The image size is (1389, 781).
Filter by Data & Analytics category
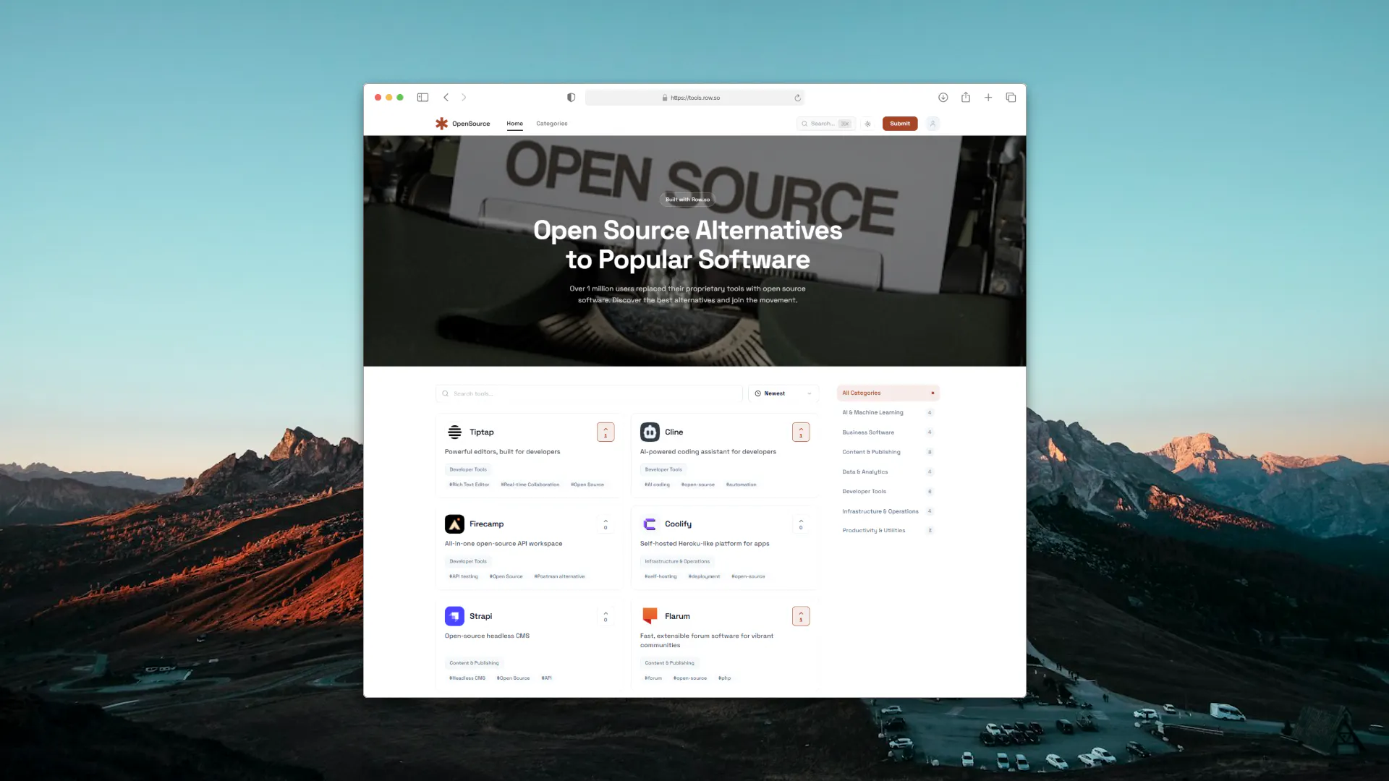click(888, 471)
